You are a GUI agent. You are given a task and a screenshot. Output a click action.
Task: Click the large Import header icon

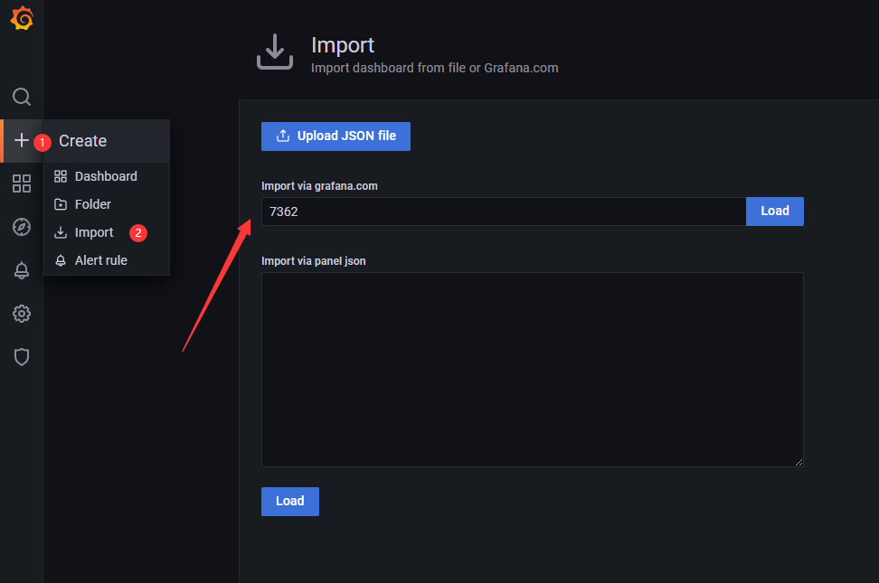[275, 52]
